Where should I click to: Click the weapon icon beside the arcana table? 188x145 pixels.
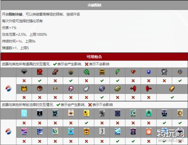pyautogui.click(x=8, y=130)
